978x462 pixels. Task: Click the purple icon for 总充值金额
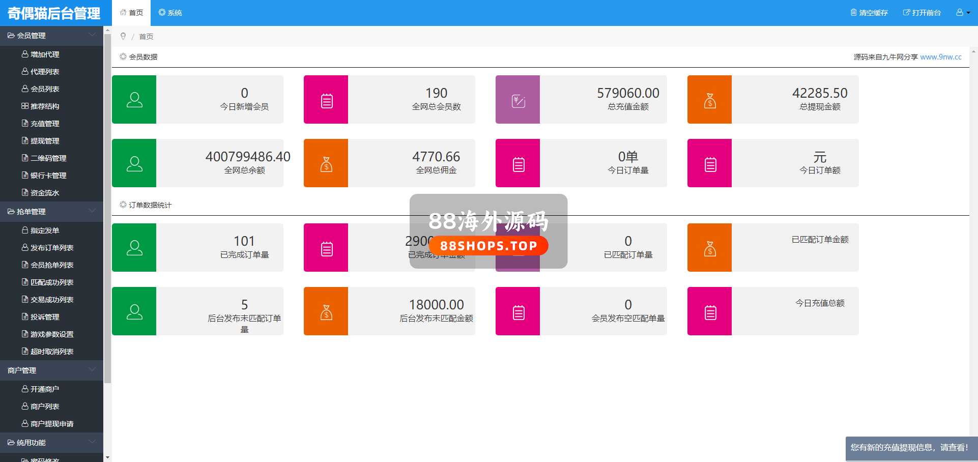517,100
